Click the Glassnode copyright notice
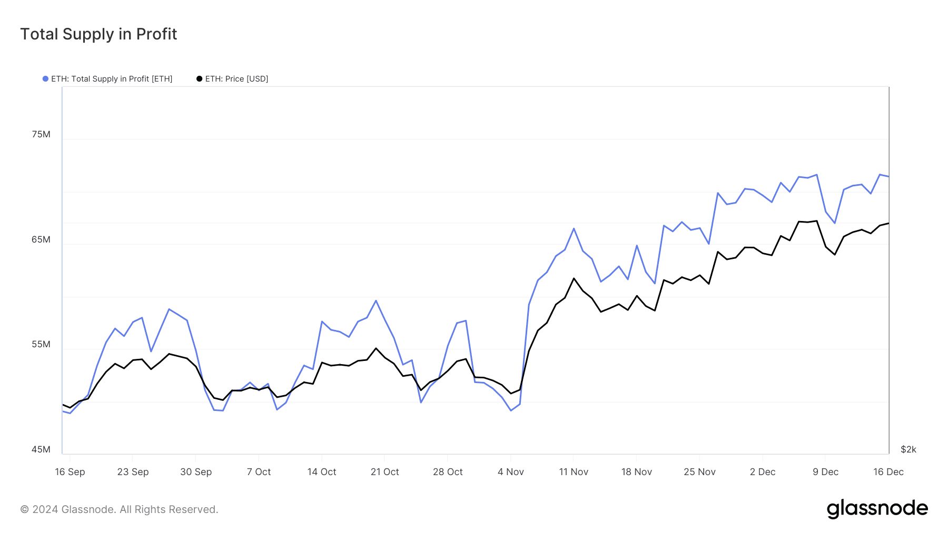This screenshot has height=533, width=948. click(x=119, y=509)
